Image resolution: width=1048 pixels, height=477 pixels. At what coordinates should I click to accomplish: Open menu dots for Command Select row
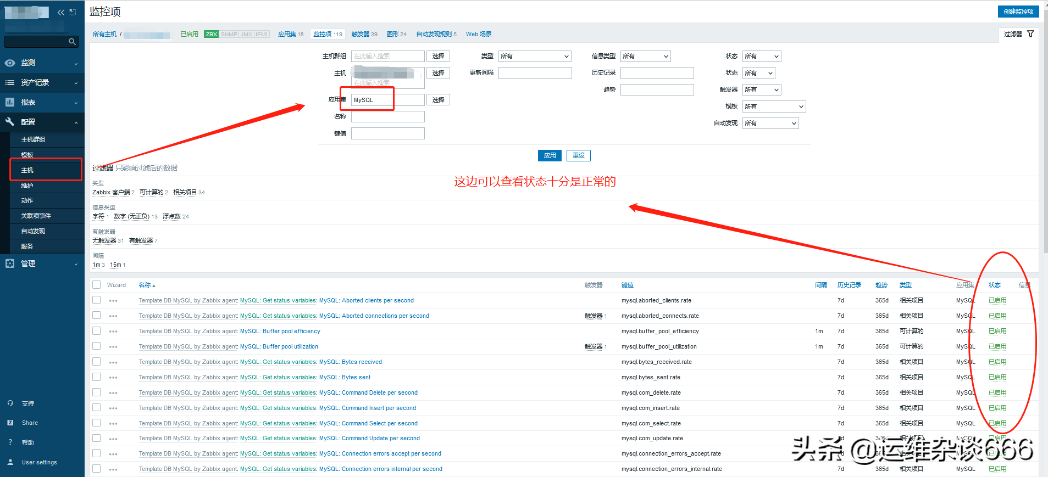(x=113, y=424)
